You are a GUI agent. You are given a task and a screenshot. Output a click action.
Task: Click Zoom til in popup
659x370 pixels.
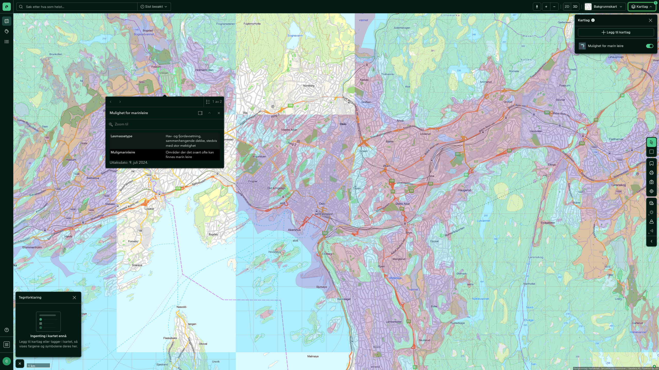119,124
